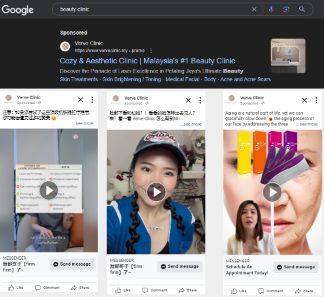Like the first Verve Clinic ad
324x297 pixels.
(x=15, y=288)
